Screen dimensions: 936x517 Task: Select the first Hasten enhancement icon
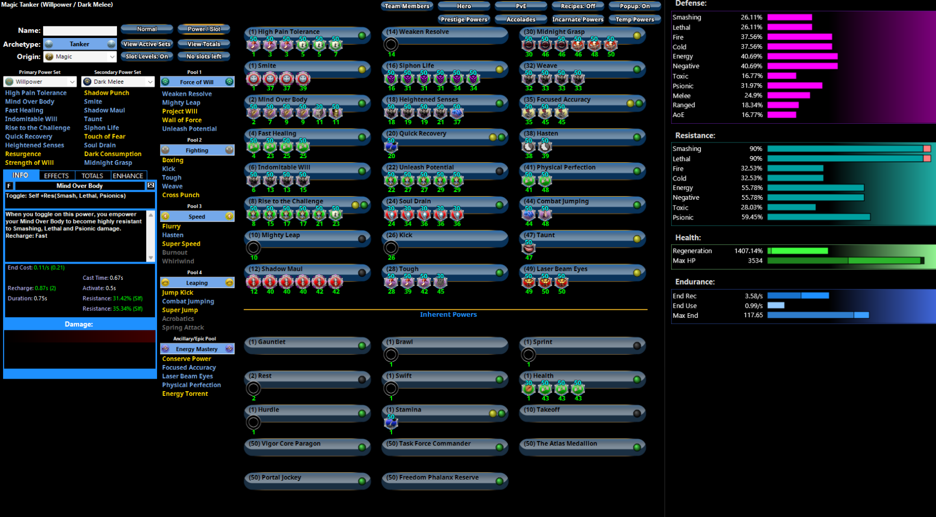point(528,147)
